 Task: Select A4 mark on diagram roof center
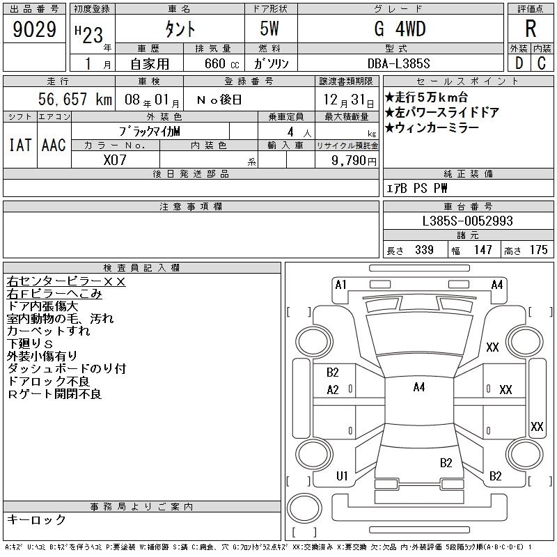point(419,387)
